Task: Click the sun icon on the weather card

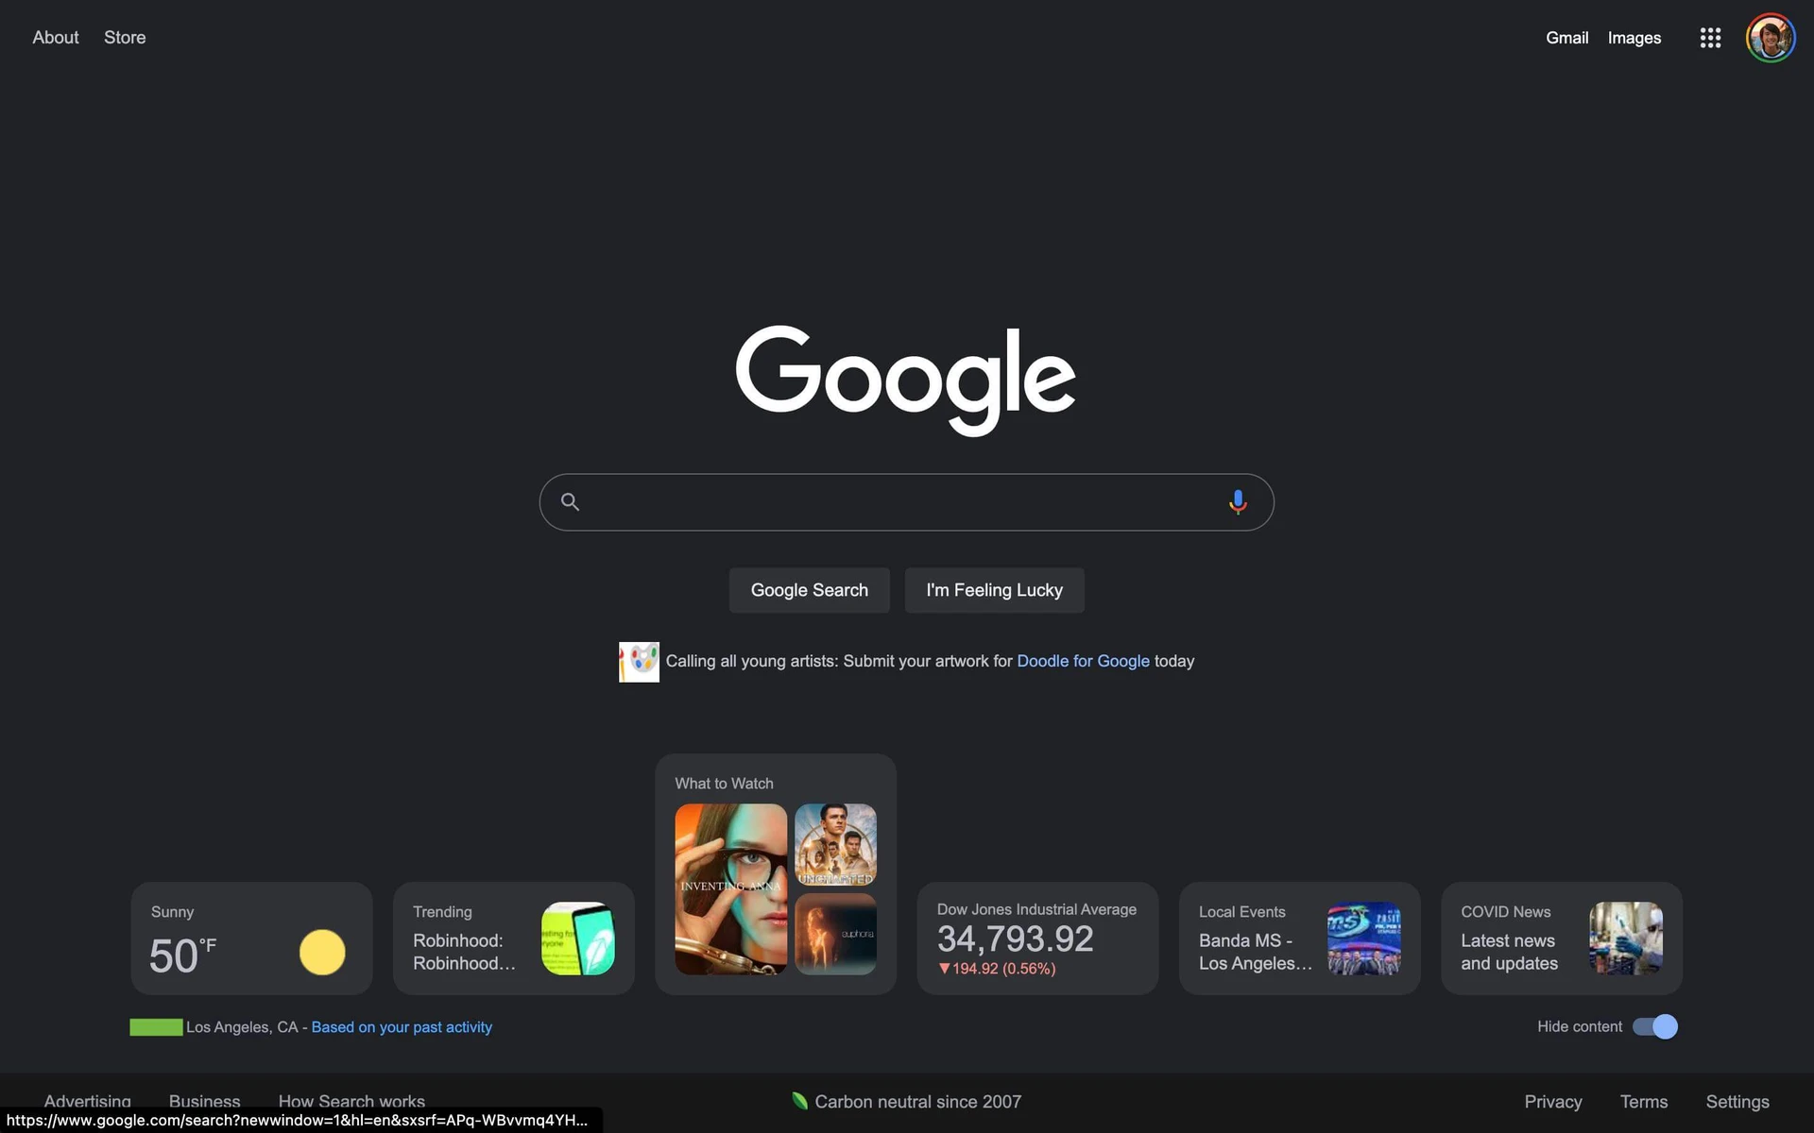Action: click(x=322, y=952)
